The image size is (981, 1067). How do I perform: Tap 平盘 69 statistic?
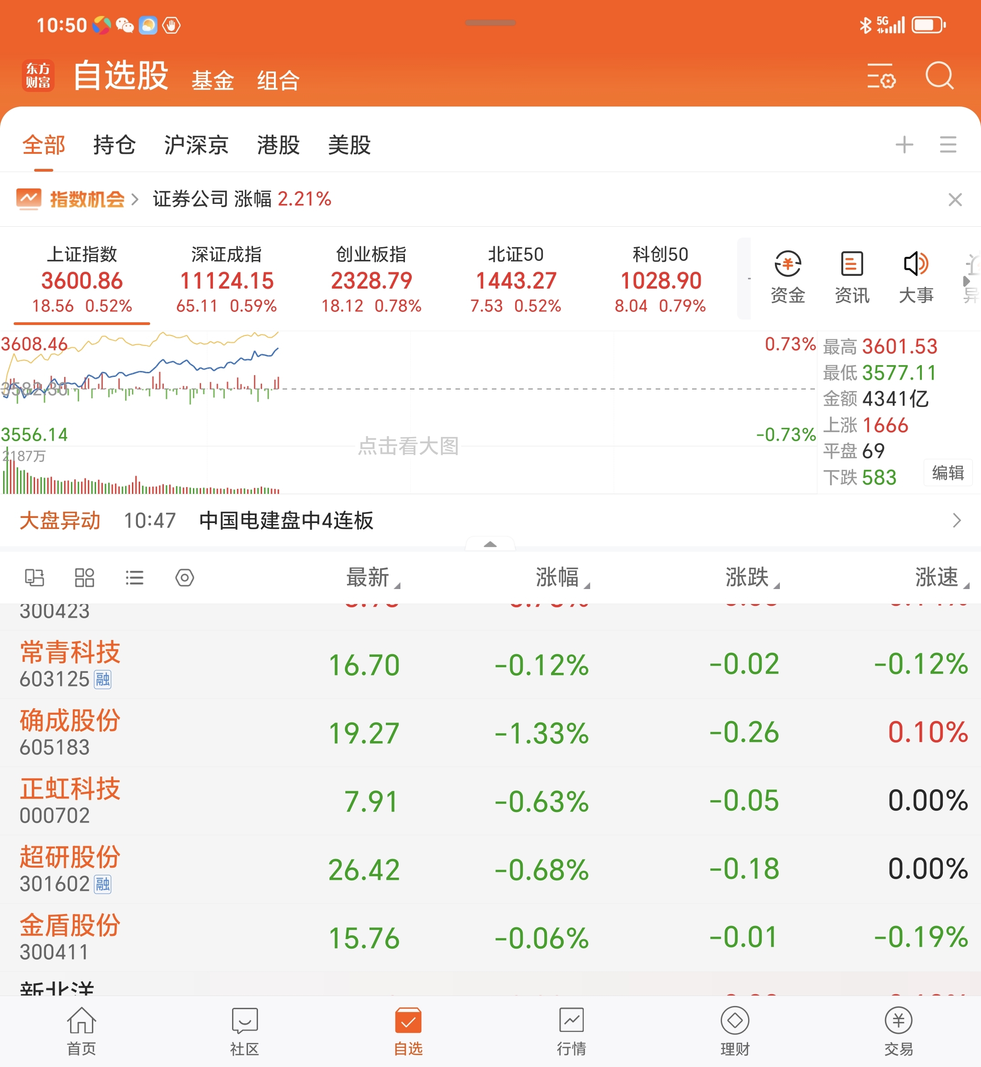coord(854,451)
